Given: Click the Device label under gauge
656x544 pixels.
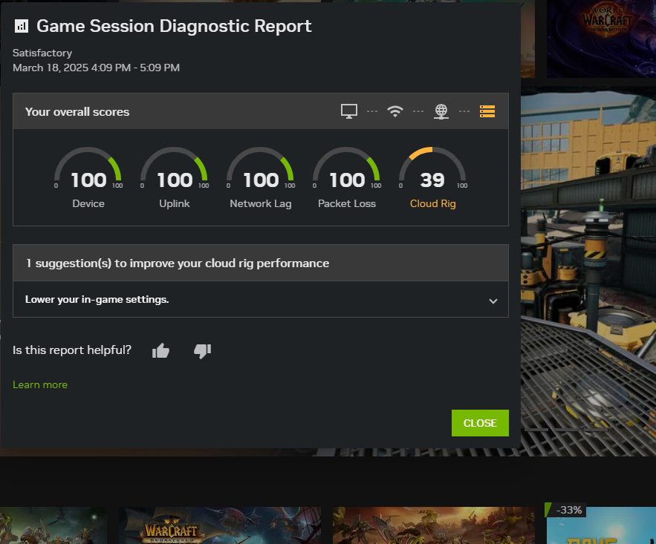Looking at the screenshot, I should coord(88,203).
